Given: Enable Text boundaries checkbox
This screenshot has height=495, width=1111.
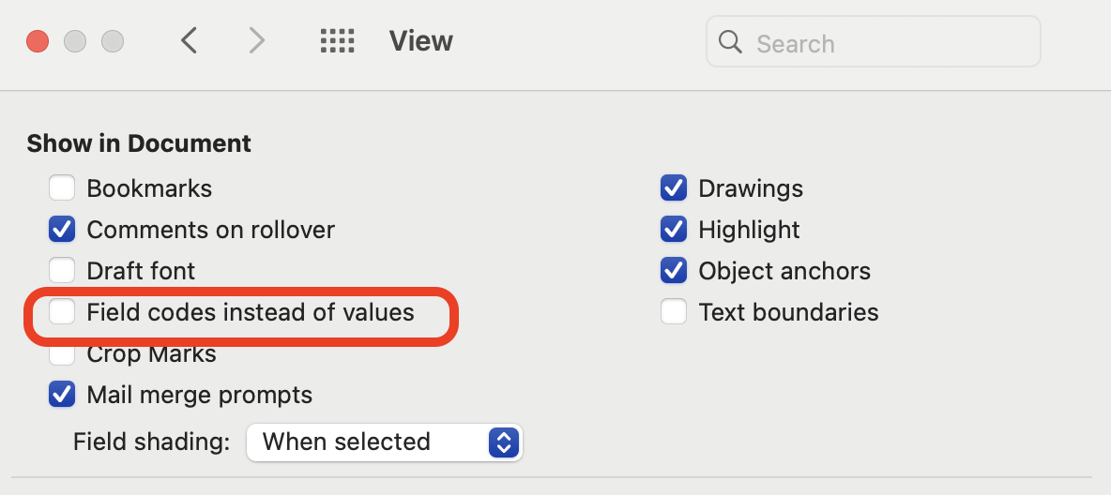Looking at the screenshot, I should [x=674, y=312].
